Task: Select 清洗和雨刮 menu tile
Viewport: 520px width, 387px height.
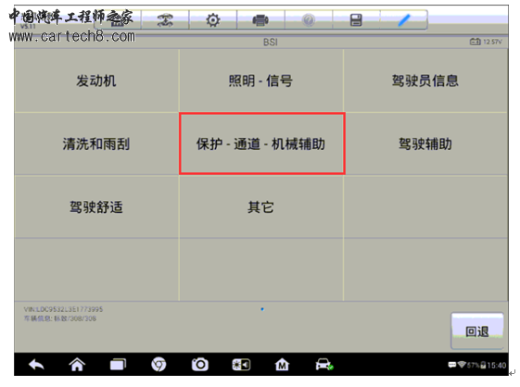Action: coord(96,144)
